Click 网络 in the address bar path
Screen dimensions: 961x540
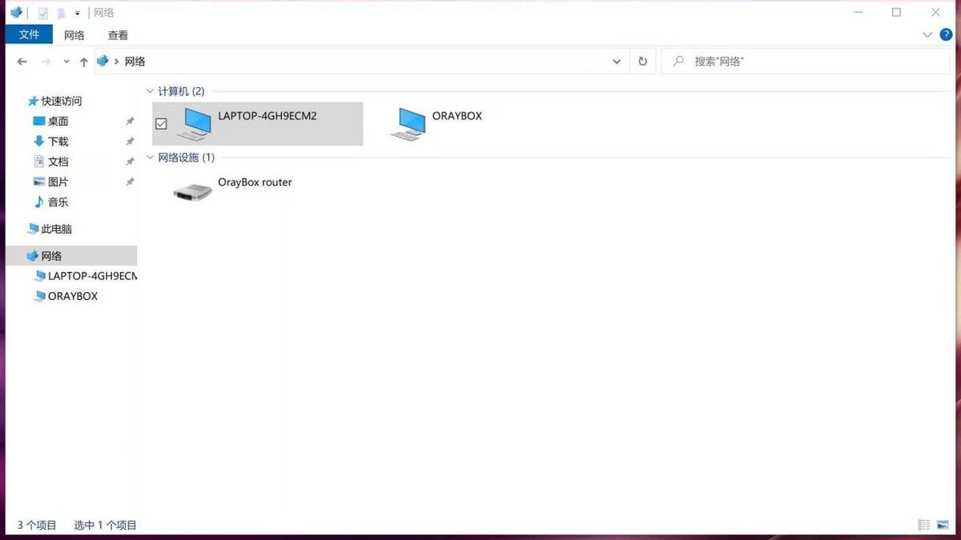pyautogui.click(x=135, y=62)
